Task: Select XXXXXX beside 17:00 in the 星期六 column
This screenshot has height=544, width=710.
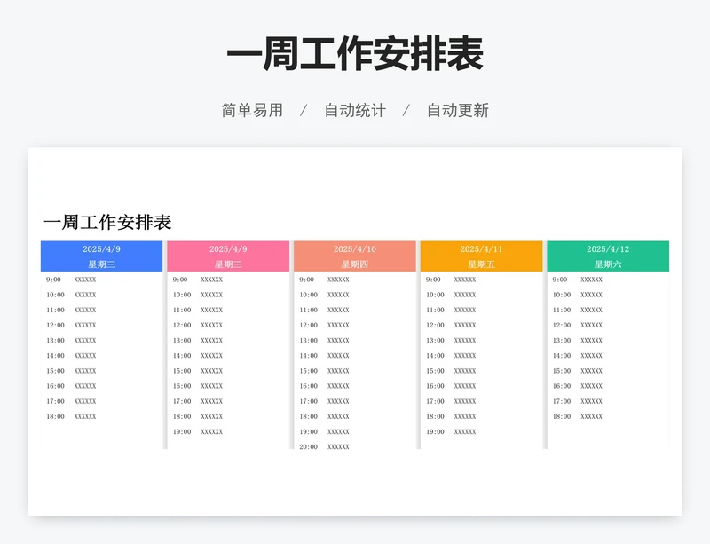Action: click(x=591, y=401)
